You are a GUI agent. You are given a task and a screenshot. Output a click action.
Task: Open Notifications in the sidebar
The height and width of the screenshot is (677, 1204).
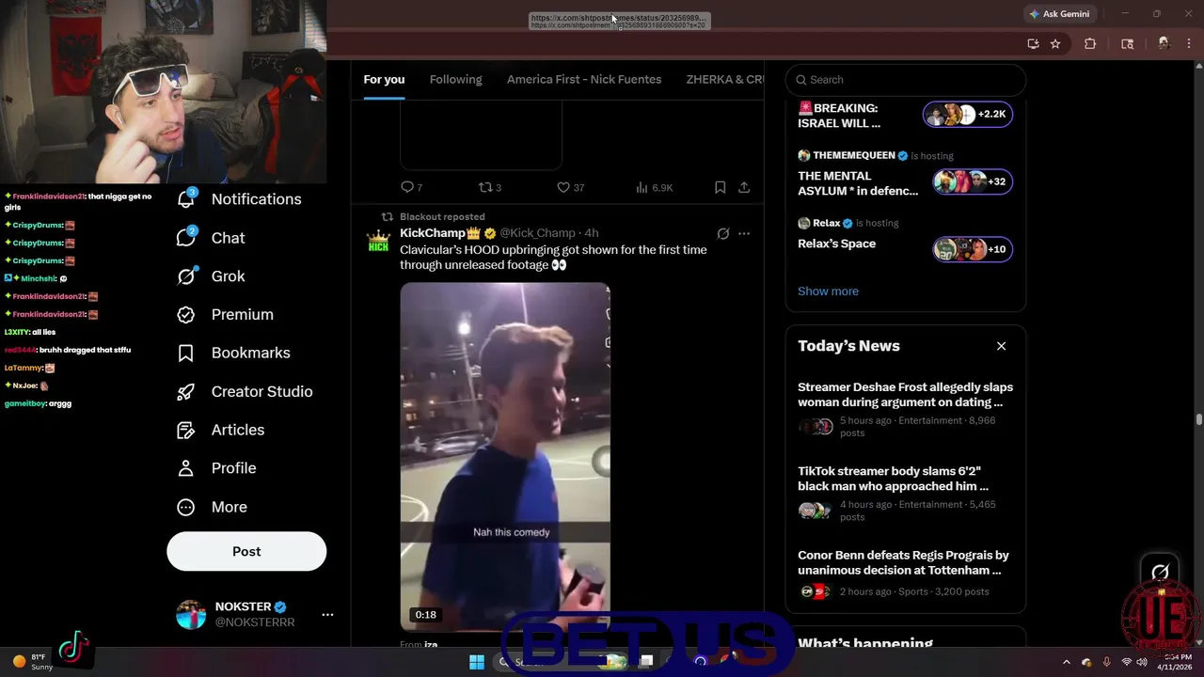point(239,199)
